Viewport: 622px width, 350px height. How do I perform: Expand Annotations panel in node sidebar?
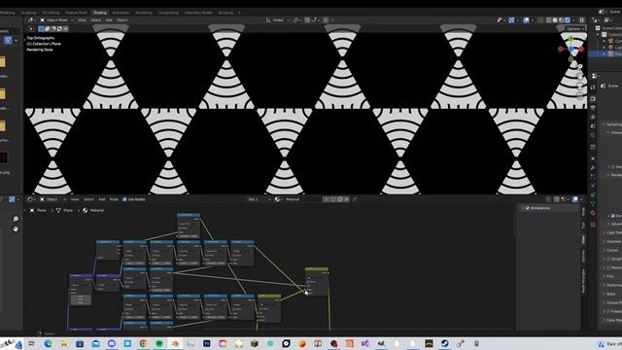pos(523,208)
